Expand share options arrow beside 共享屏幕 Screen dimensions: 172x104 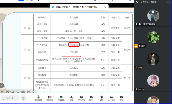coord(66,98)
